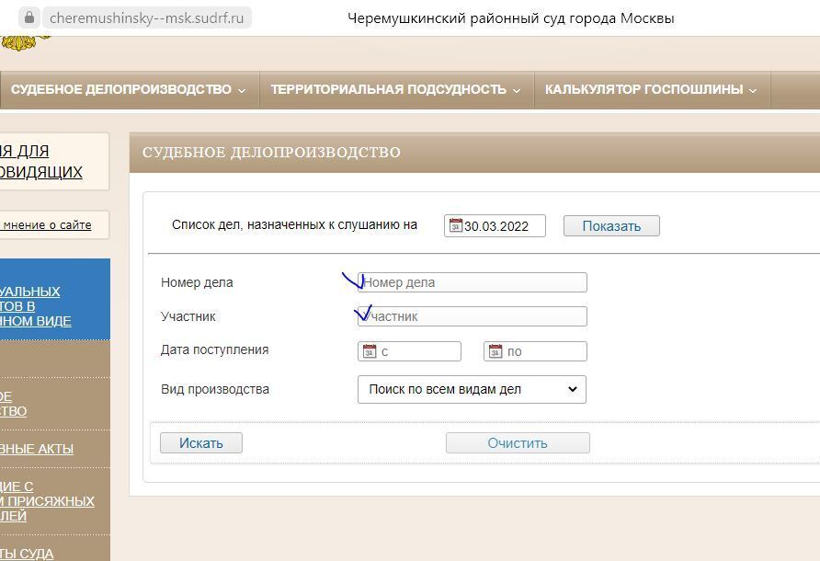Open calendar icon in the 'по' date field
Screen dimensions: 820x561
point(495,351)
